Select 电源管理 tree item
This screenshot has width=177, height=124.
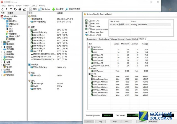(x=11, y=34)
